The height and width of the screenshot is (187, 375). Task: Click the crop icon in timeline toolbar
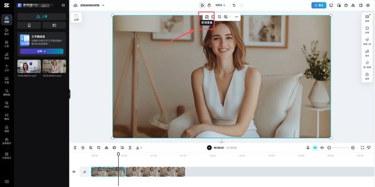98,148
